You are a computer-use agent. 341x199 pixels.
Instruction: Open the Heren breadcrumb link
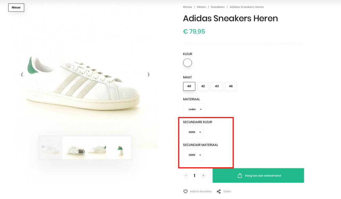click(x=201, y=7)
